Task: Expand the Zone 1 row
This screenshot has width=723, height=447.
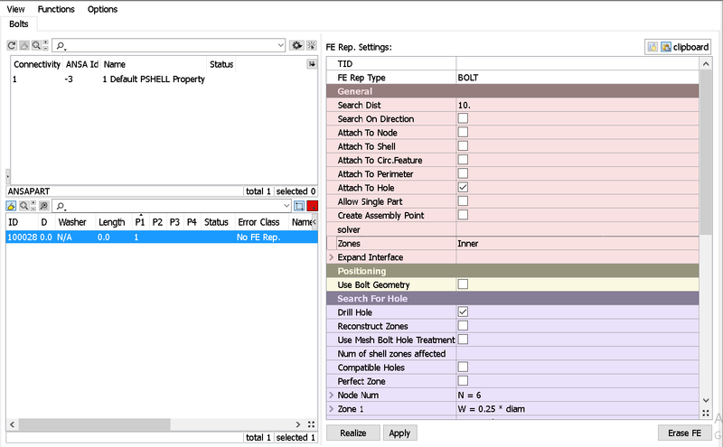Action: coord(331,409)
